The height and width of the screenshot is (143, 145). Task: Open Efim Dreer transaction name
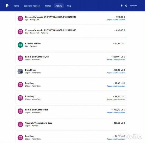pyautogui.click(x=30, y=70)
